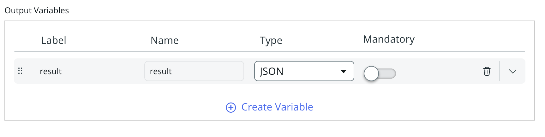Viewport: 545px width, 137px height.
Task: Click the Create Variable link
Action: point(277,107)
